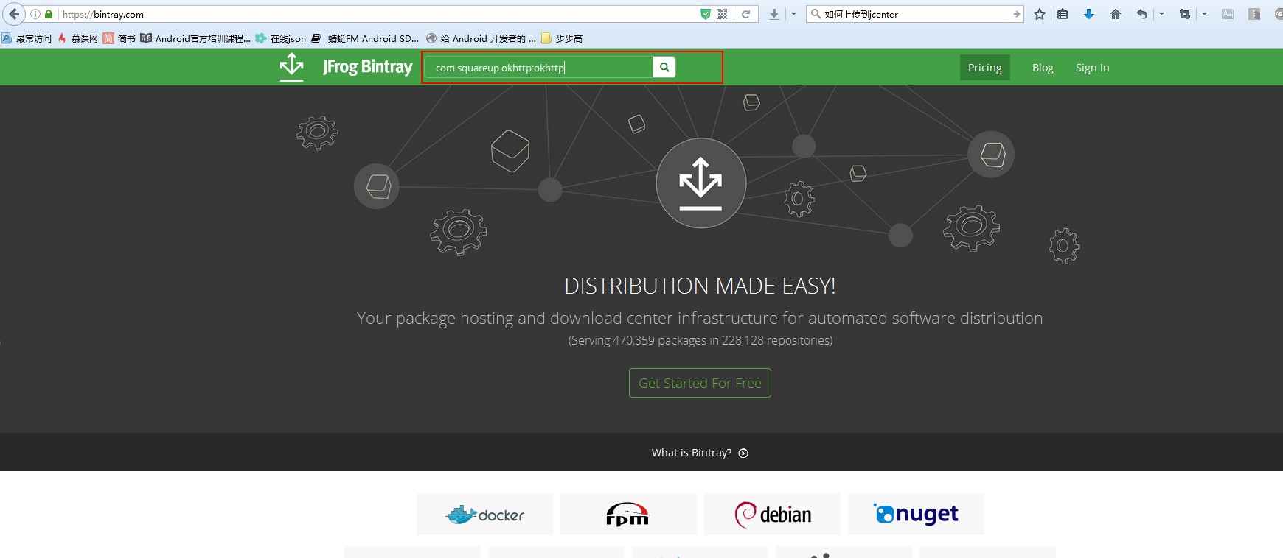Open the Blog link in header
This screenshot has height=558, width=1283.
[x=1043, y=68]
